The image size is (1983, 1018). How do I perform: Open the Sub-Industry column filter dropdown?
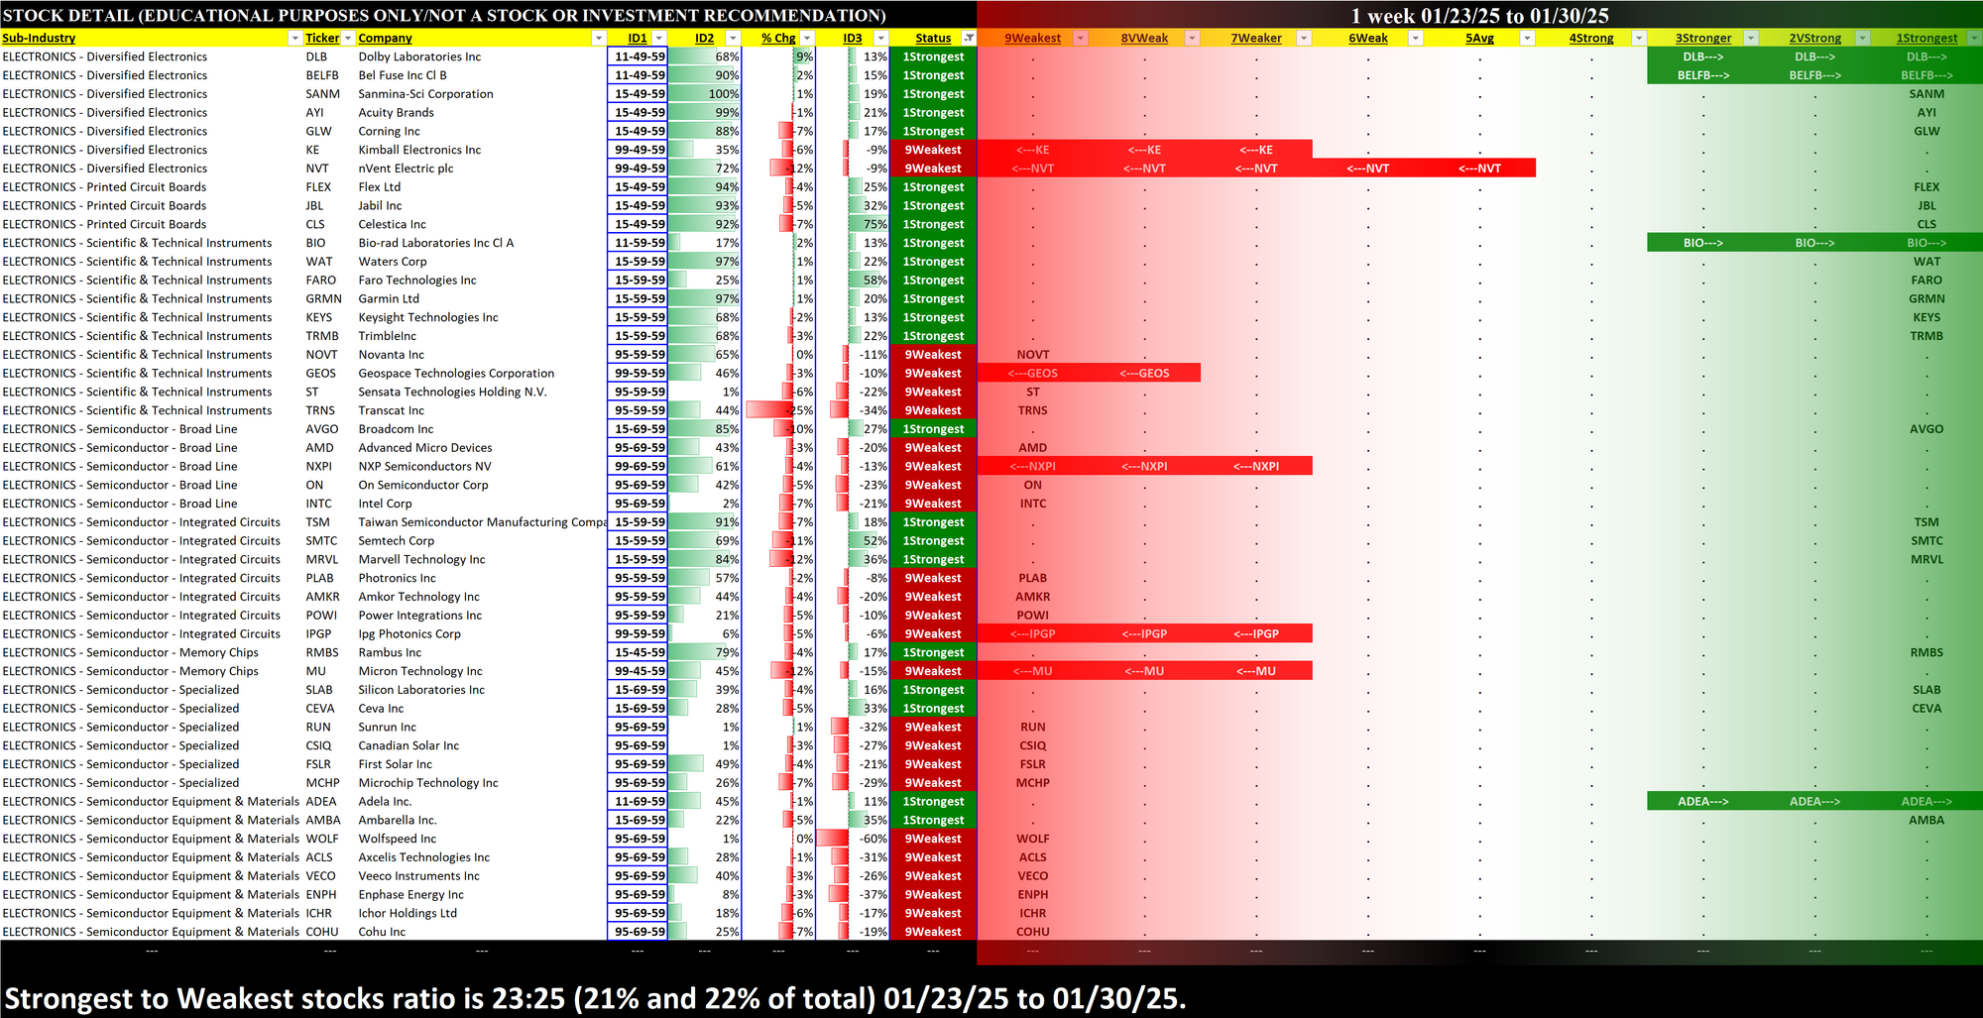294,38
